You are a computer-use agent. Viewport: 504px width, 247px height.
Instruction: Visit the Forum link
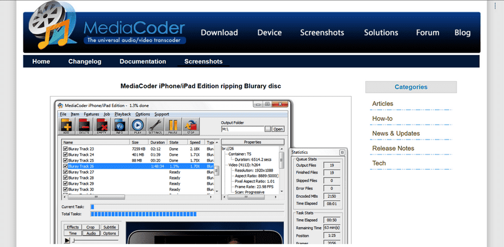[427, 33]
